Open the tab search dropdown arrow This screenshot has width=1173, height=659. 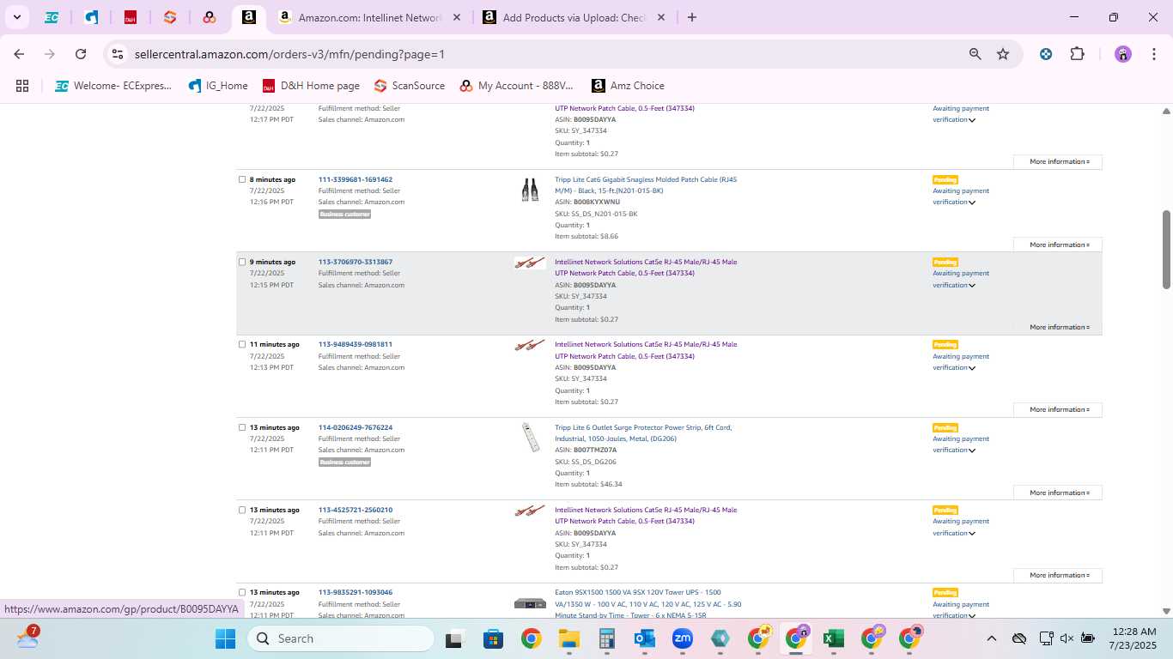click(16, 17)
